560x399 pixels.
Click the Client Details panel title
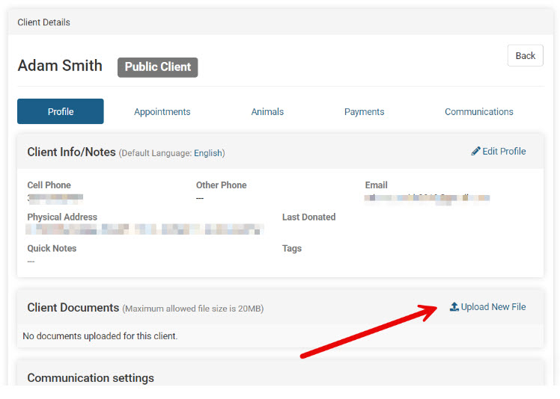tap(43, 22)
